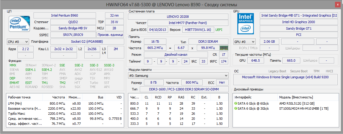Click the DDR3 SDRAM memory type field
Image resolution: width=343 pixels, height=134 pixels.
coord(208,42)
